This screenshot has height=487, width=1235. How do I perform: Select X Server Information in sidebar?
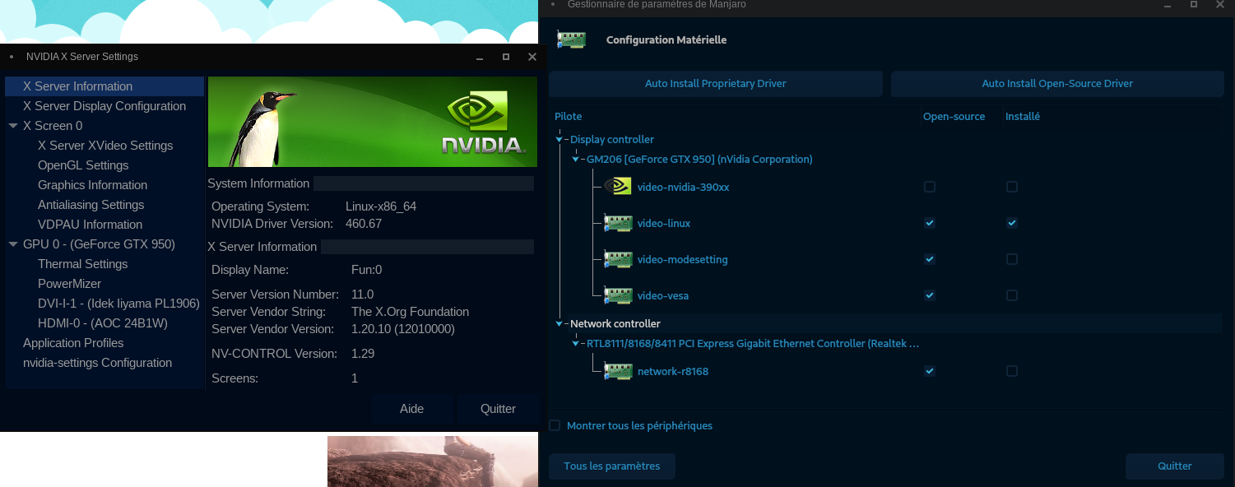104,86
